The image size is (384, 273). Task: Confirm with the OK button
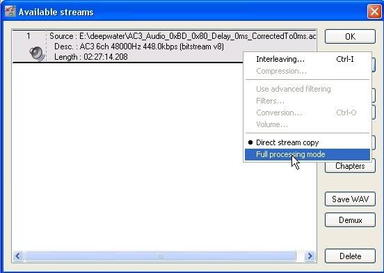click(x=350, y=37)
